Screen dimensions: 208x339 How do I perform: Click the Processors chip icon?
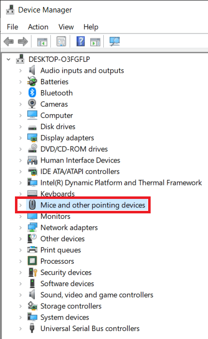32,261
